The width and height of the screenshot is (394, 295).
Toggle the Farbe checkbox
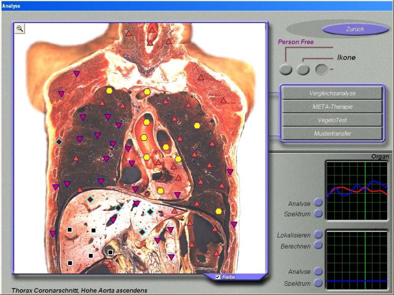click(218, 277)
